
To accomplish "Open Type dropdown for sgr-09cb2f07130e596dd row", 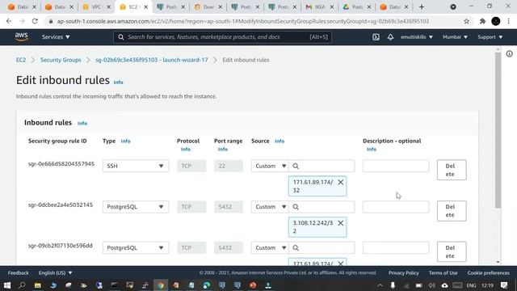I will coord(136,248).
